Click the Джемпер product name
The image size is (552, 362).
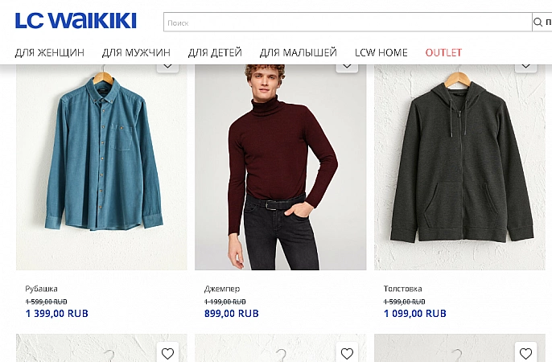point(222,289)
